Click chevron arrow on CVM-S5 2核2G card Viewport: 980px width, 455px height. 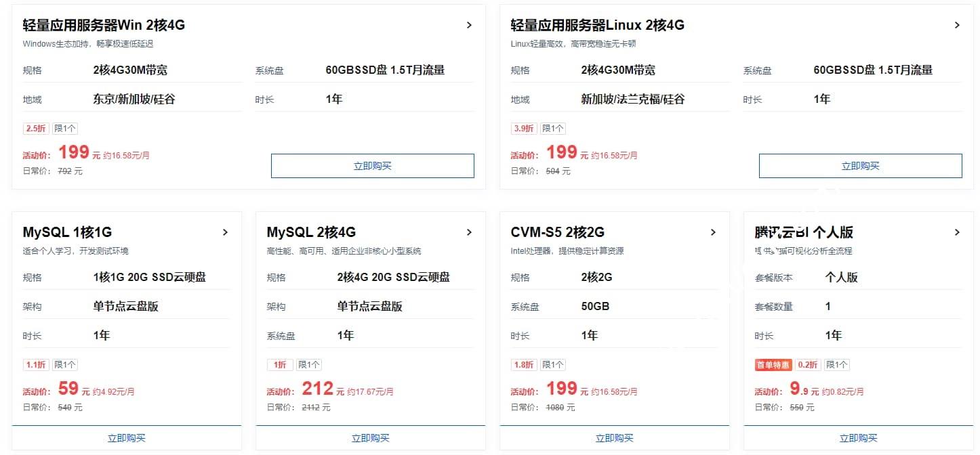[713, 232]
